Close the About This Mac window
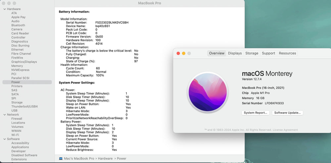Image resolution: width=331 pixels, height=163 pixels. coord(178,53)
